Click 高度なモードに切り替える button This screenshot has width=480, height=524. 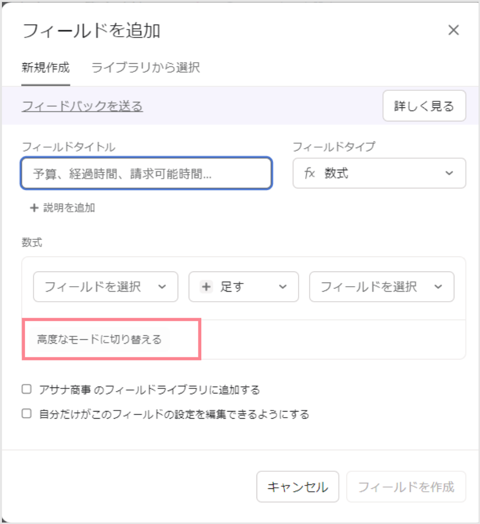(99, 339)
